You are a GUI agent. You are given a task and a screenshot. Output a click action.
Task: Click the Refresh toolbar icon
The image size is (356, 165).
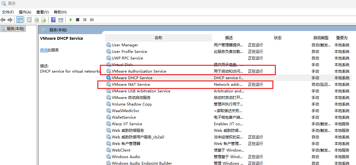37,20
